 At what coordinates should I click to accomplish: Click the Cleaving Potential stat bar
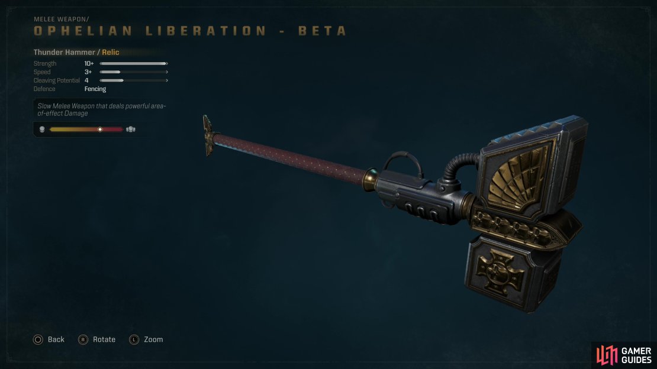click(x=134, y=80)
